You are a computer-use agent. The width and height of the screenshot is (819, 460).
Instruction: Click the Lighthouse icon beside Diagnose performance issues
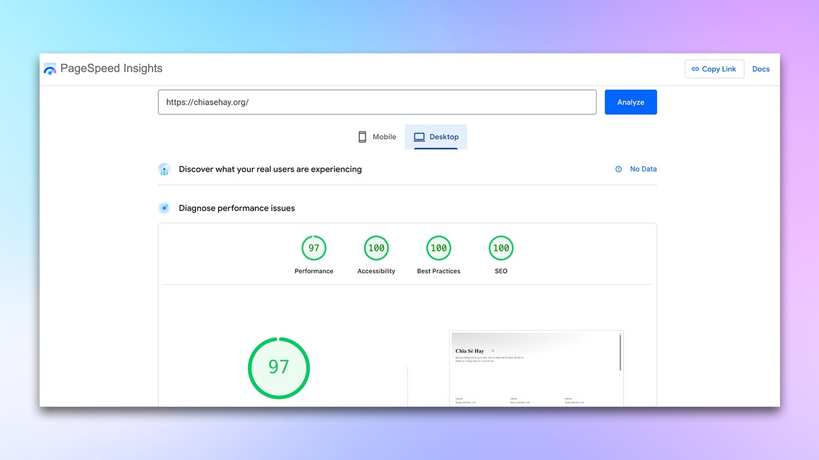[164, 208]
